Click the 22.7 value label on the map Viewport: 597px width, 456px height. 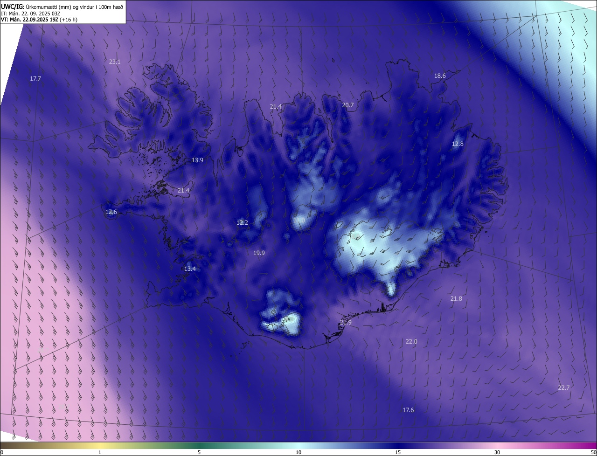point(564,388)
